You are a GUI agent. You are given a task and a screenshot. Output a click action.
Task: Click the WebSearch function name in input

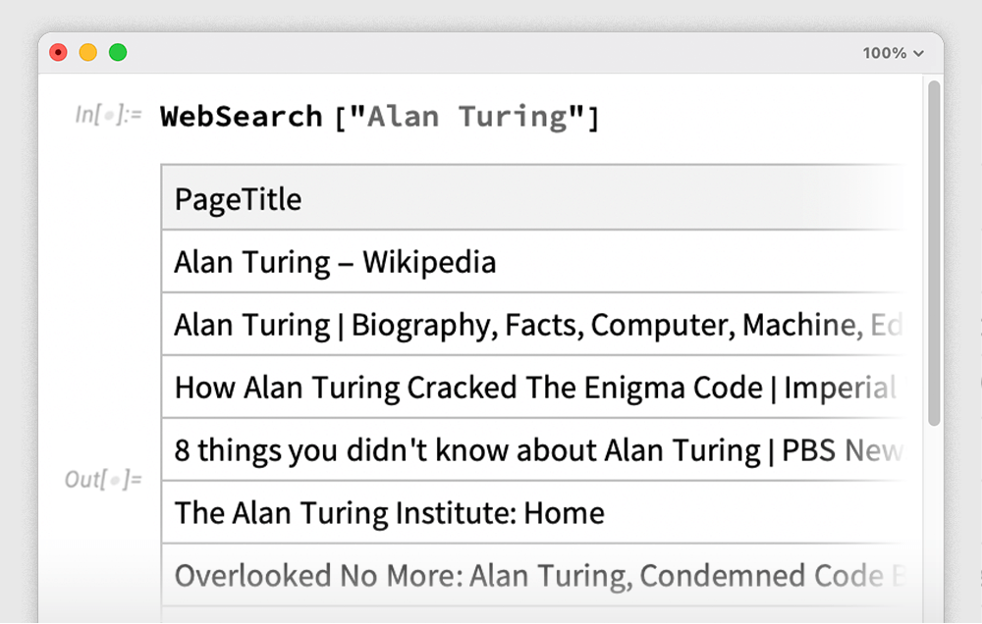pyautogui.click(x=242, y=117)
